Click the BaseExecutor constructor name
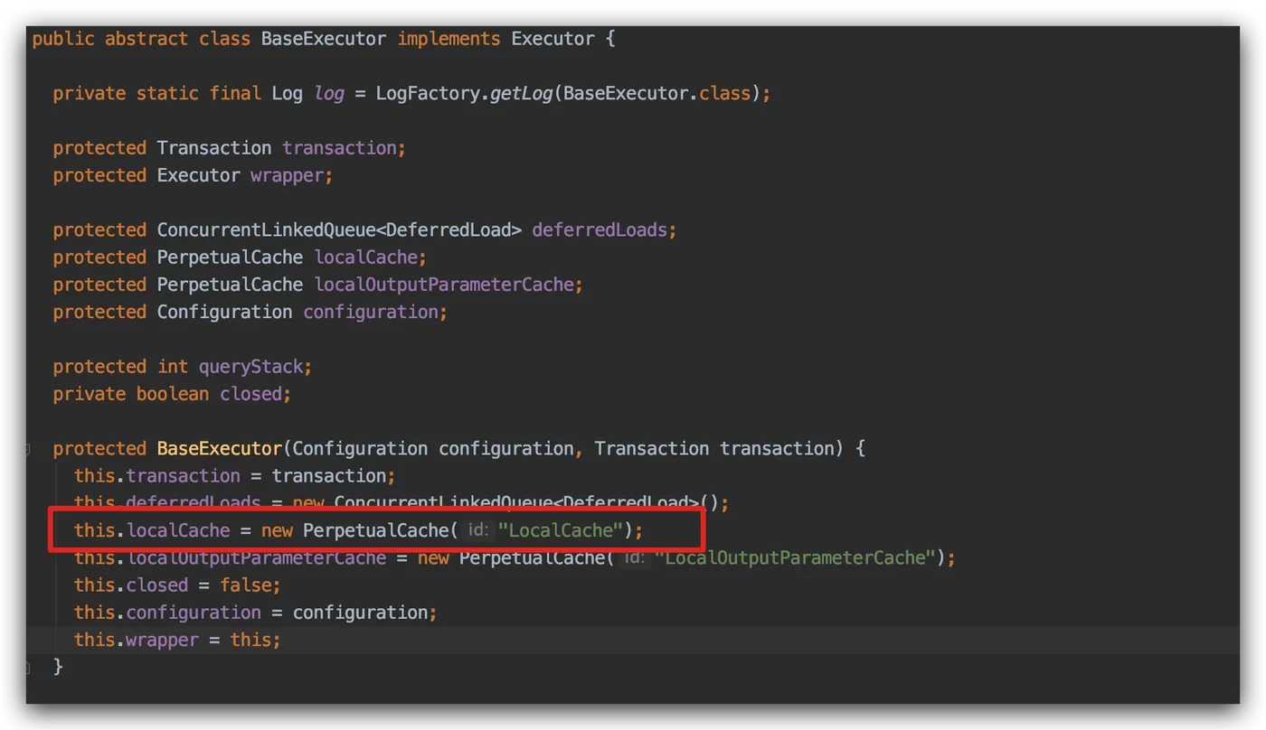Image resolution: width=1266 pixels, height=730 pixels. pyautogui.click(x=220, y=448)
